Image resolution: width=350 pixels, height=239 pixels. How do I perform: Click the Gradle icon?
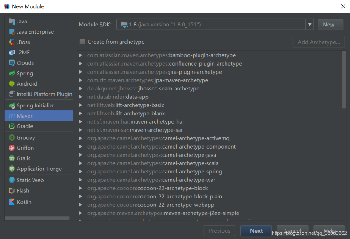[12, 126]
